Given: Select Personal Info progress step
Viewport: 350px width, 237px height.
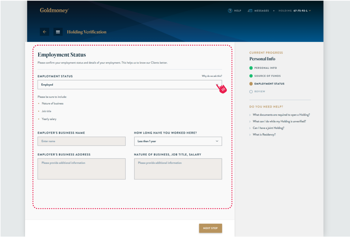Looking at the screenshot, I should click(x=263, y=68).
